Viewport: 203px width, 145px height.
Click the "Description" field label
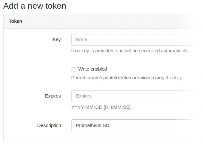click(x=49, y=125)
